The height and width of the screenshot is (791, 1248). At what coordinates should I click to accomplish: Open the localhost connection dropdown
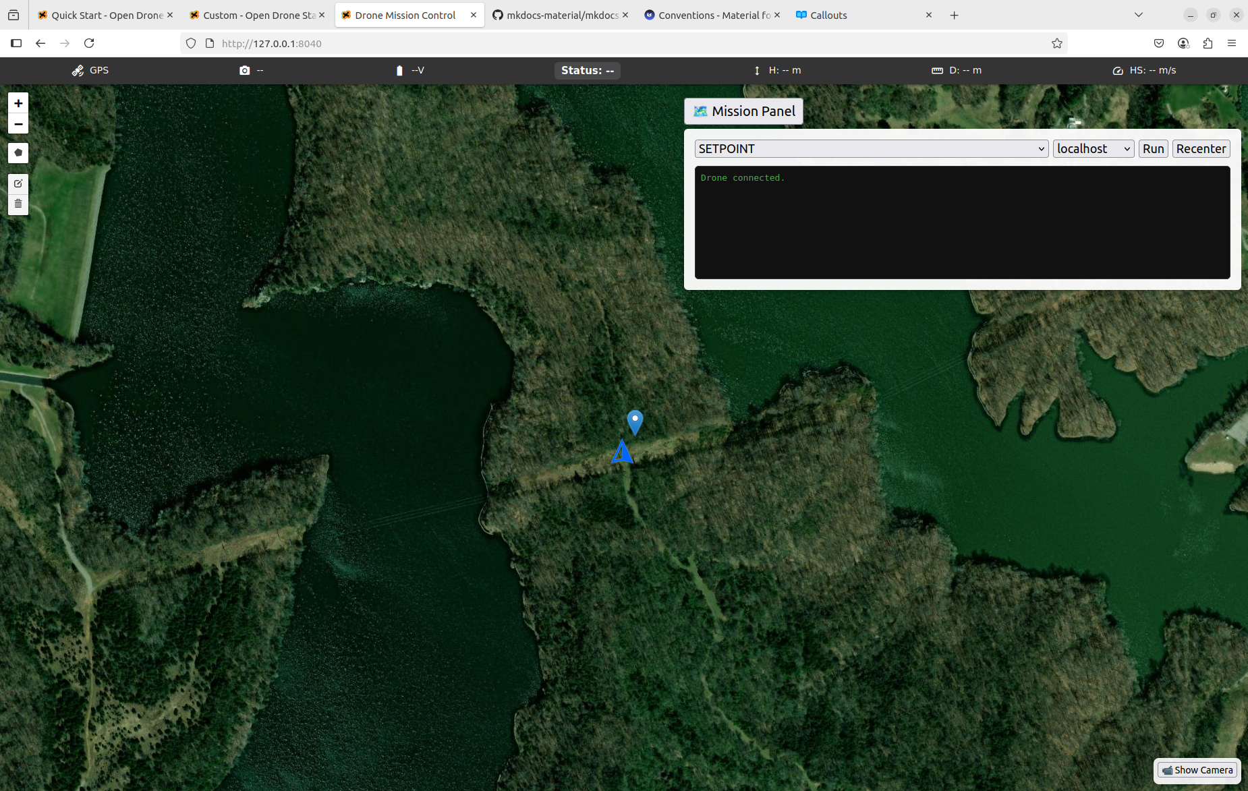pos(1093,148)
